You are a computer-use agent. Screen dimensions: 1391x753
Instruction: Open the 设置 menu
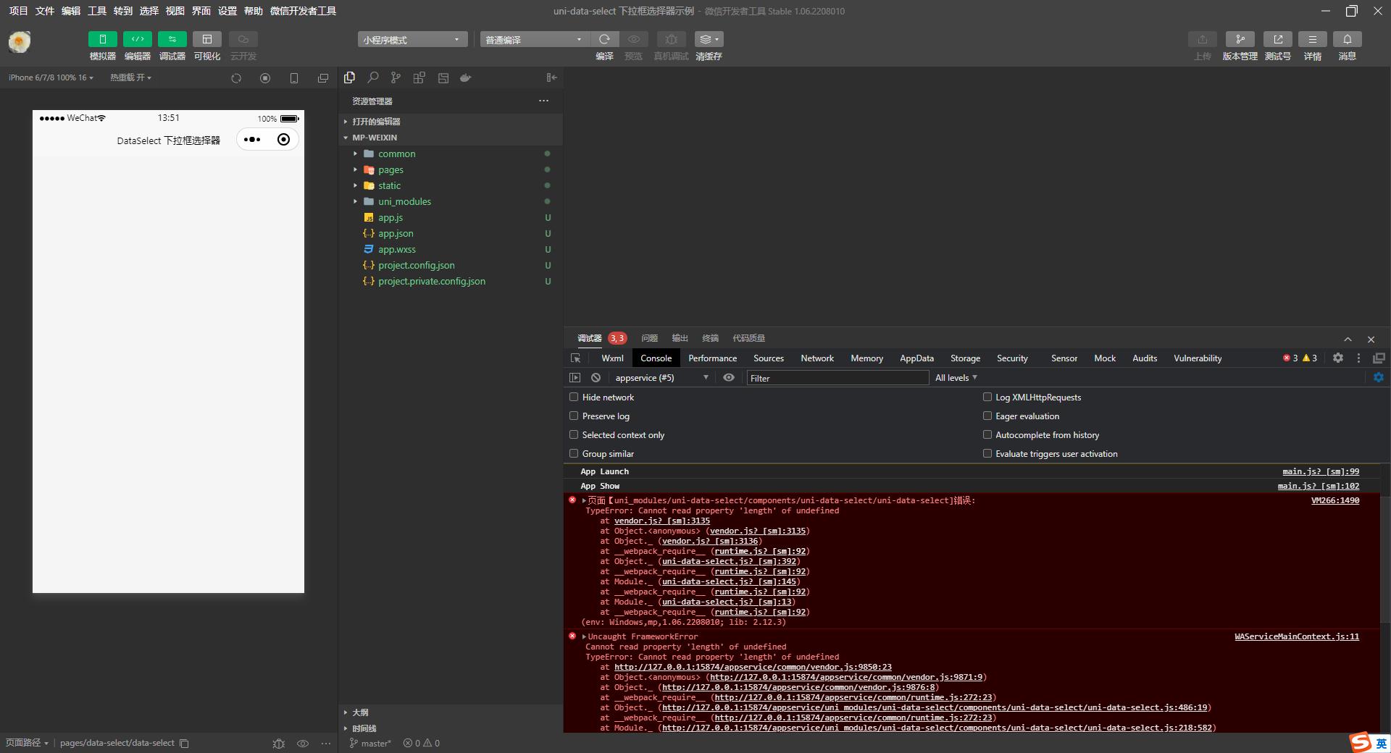pyautogui.click(x=227, y=11)
